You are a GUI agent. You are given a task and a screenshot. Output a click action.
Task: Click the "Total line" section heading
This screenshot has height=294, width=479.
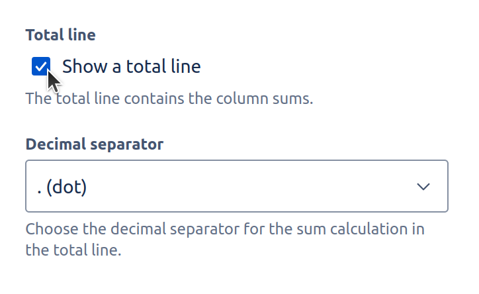[x=60, y=35]
